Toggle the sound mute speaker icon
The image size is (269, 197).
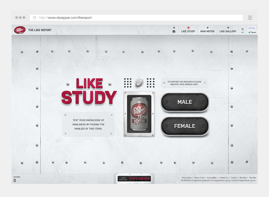click(x=242, y=30)
